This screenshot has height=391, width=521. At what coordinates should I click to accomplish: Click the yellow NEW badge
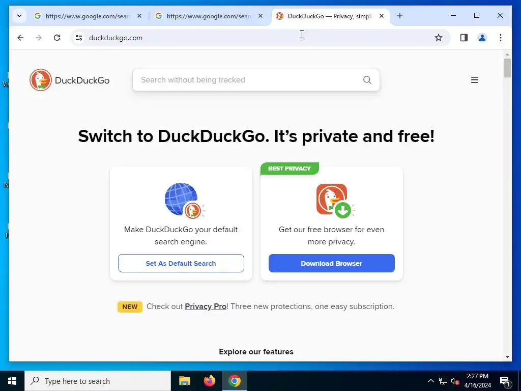click(130, 306)
